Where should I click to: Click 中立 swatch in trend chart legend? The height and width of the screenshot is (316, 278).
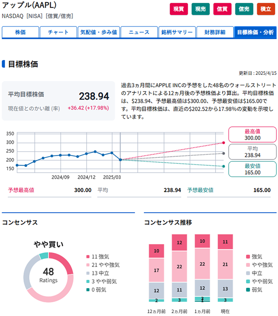tap(248, 273)
